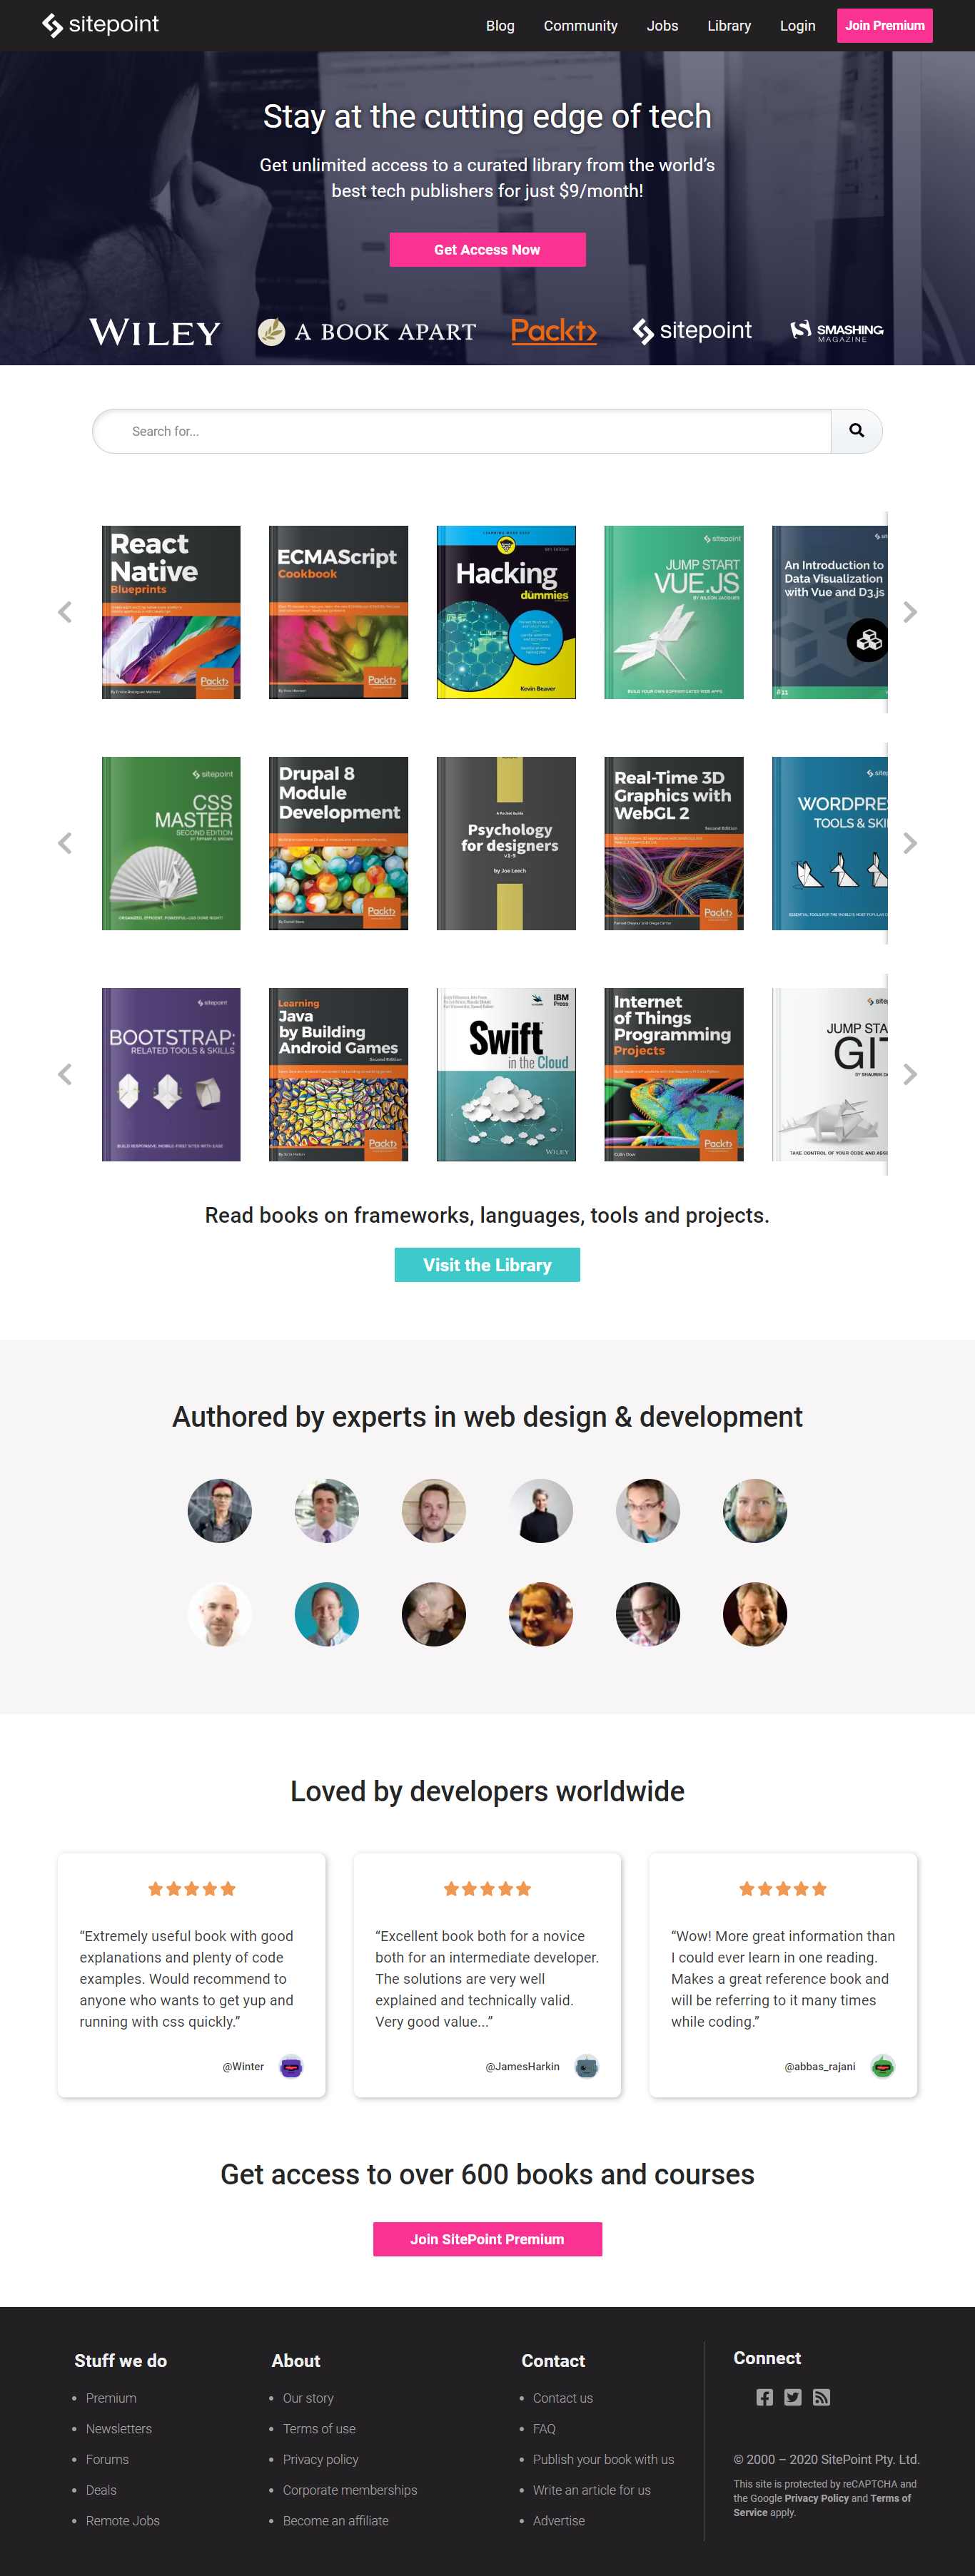The height and width of the screenshot is (2576, 975).
Task: Open the Swift in the Cloud book cover
Action: [507, 1074]
